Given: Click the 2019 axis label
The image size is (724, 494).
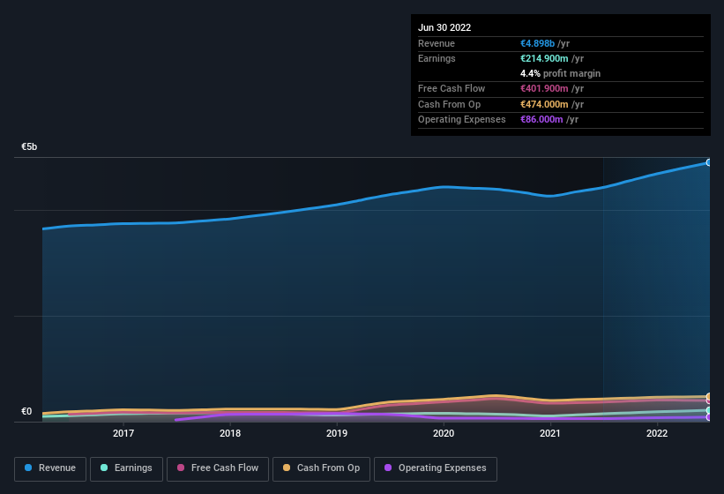Looking at the screenshot, I should [x=337, y=433].
